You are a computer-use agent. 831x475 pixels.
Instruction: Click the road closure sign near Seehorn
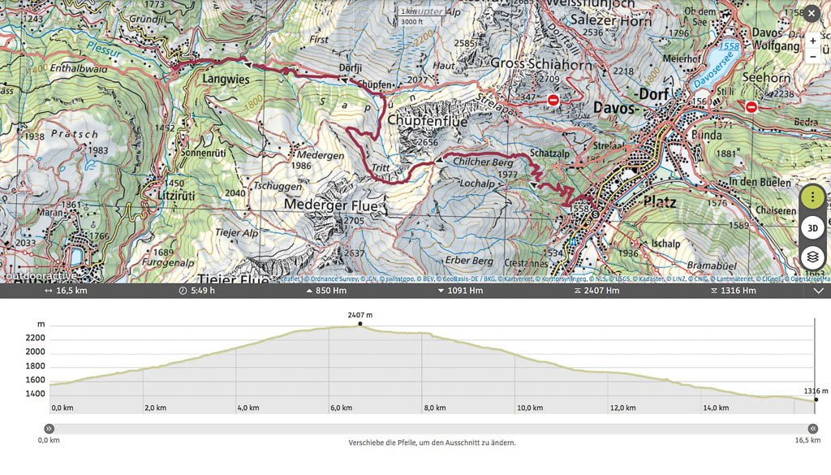pyautogui.click(x=751, y=107)
